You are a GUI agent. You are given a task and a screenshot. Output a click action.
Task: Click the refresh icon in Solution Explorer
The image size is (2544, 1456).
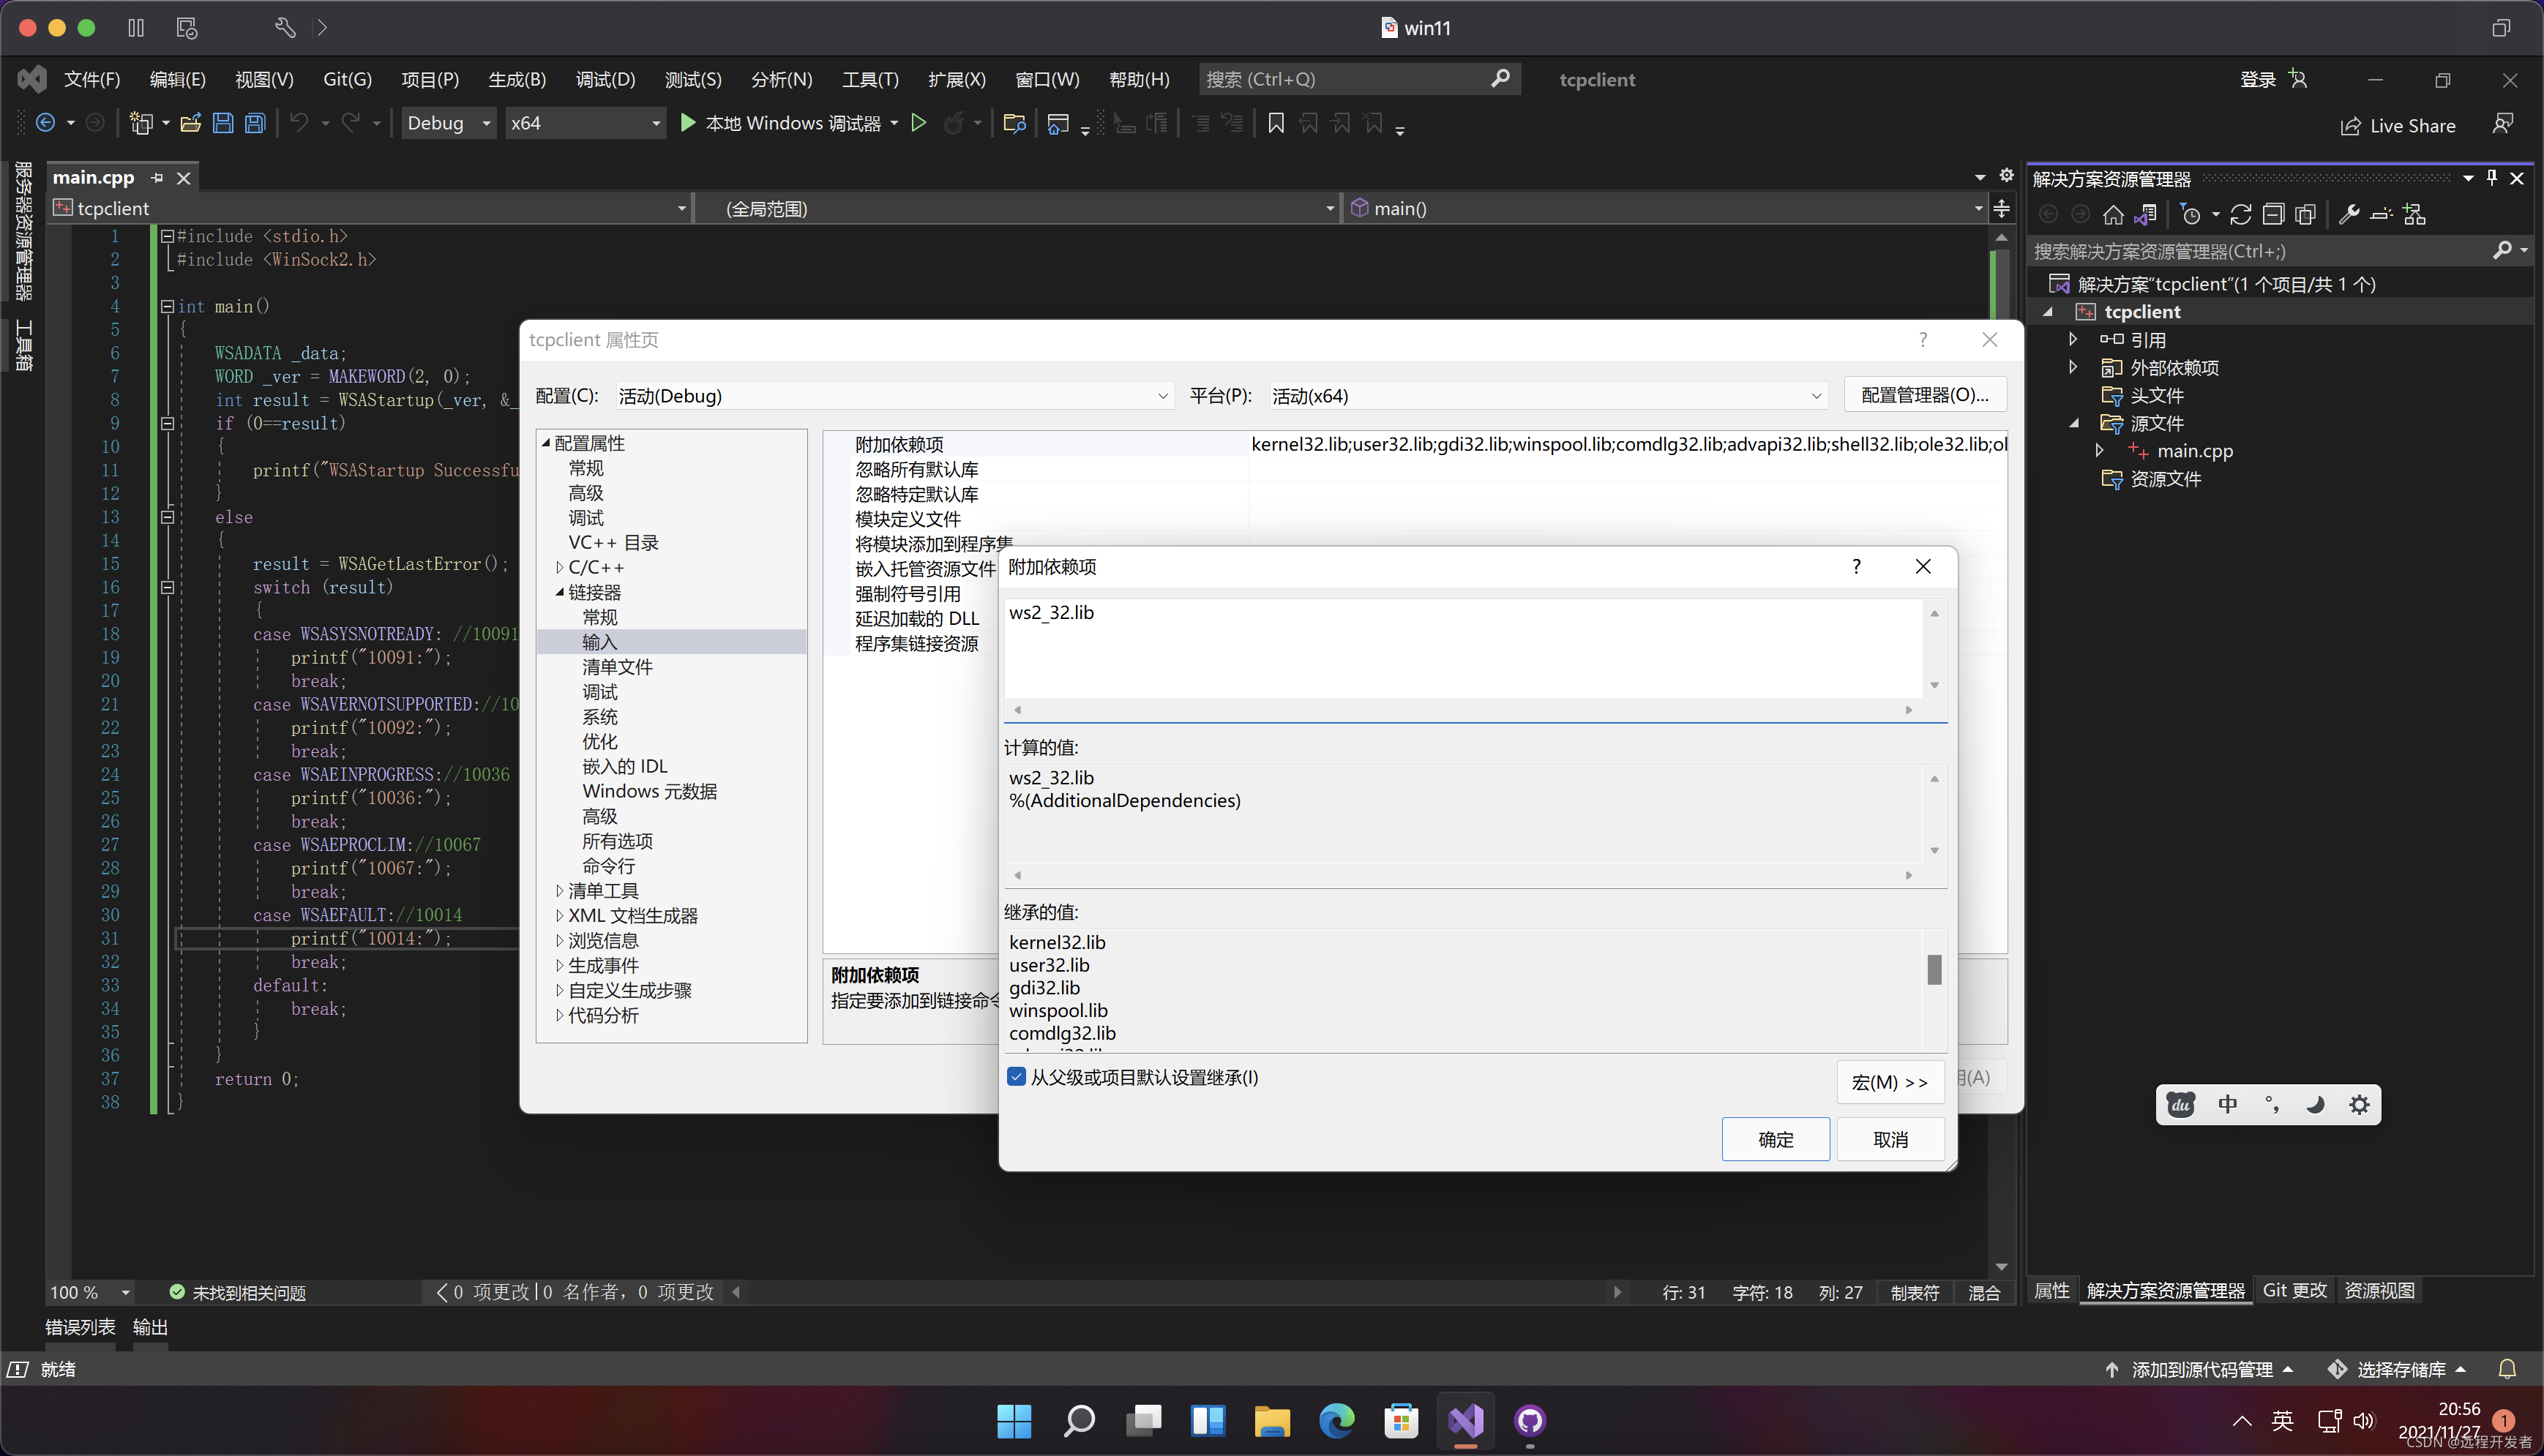tap(2240, 215)
